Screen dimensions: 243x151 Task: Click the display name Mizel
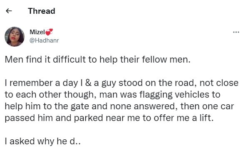pyautogui.click(x=37, y=32)
